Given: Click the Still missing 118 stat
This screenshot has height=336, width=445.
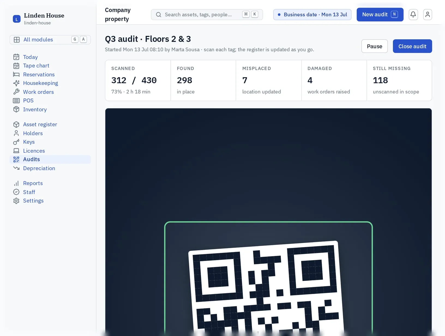Looking at the screenshot, I should click(399, 80).
